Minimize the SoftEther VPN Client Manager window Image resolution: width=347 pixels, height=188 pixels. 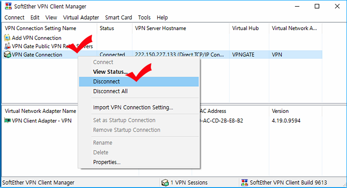pos(297,6)
